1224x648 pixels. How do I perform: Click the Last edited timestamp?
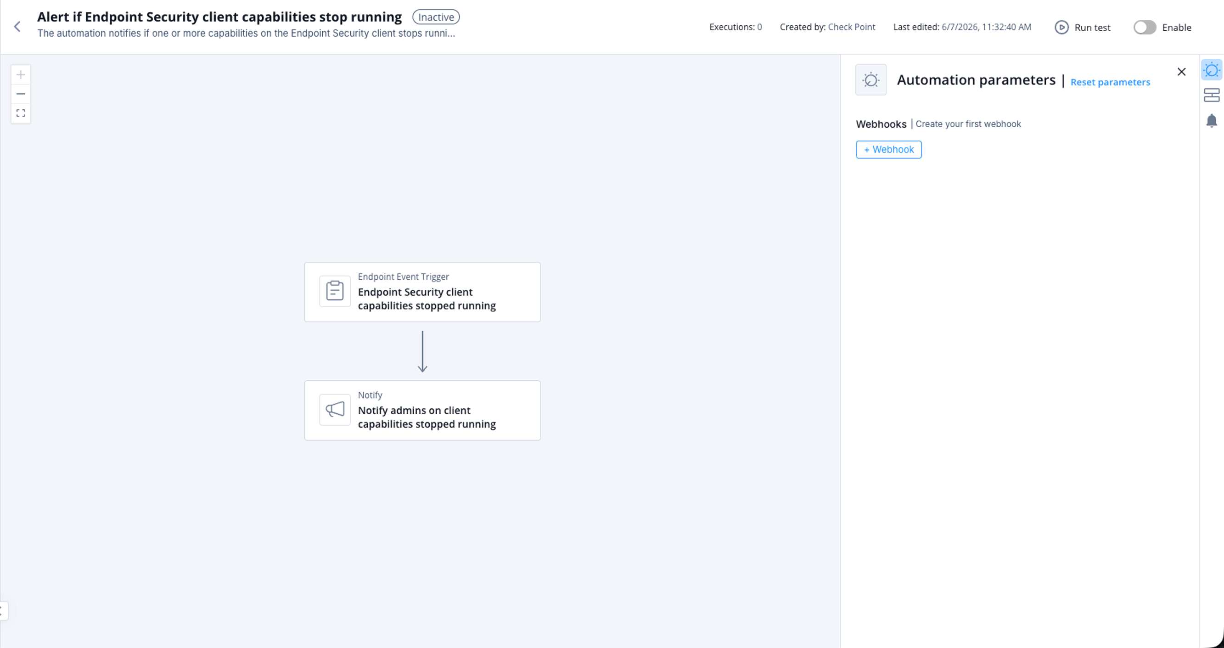pos(962,27)
